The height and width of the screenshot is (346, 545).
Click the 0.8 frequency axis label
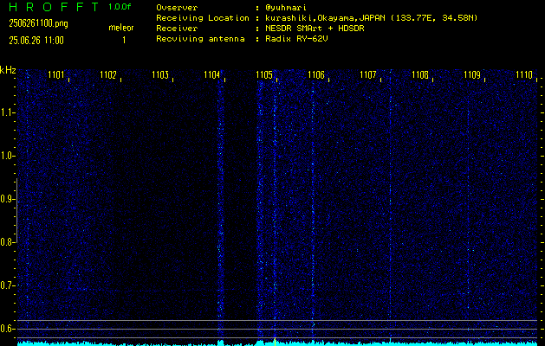click(6, 242)
